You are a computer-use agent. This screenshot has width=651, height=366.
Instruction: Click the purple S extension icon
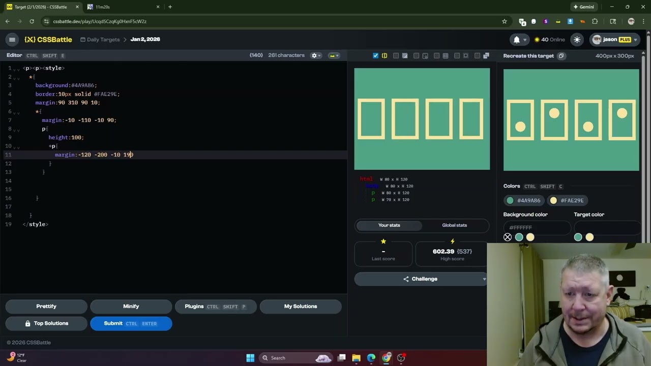pos(546,21)
